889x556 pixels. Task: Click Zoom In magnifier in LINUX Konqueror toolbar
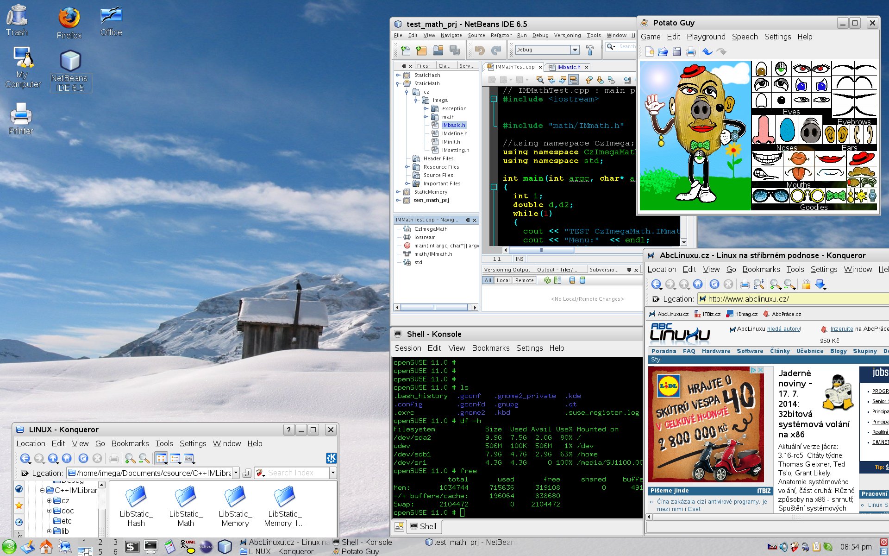coord(130,458)
